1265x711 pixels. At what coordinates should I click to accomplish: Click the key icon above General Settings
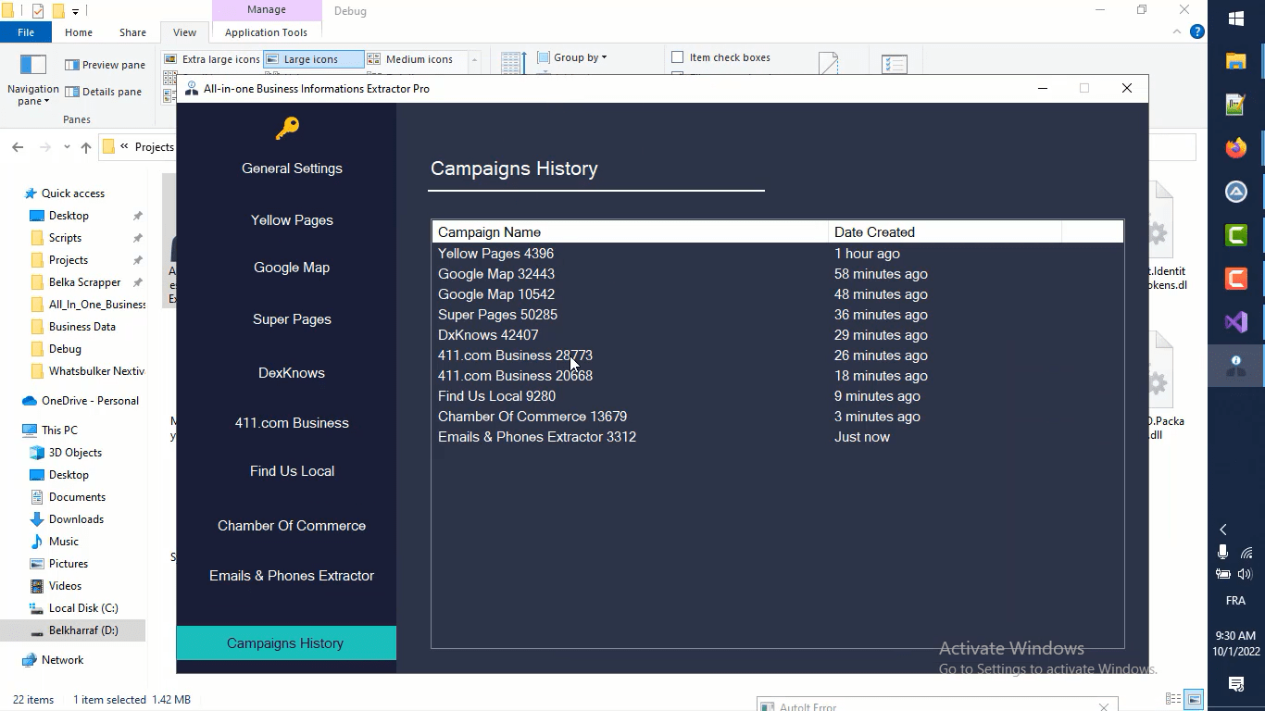(x=287, y=128)
